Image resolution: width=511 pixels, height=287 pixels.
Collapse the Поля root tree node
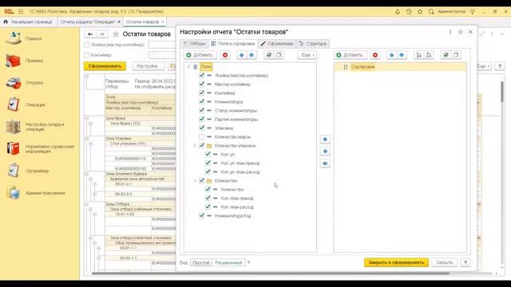click(x=188, y=67)
